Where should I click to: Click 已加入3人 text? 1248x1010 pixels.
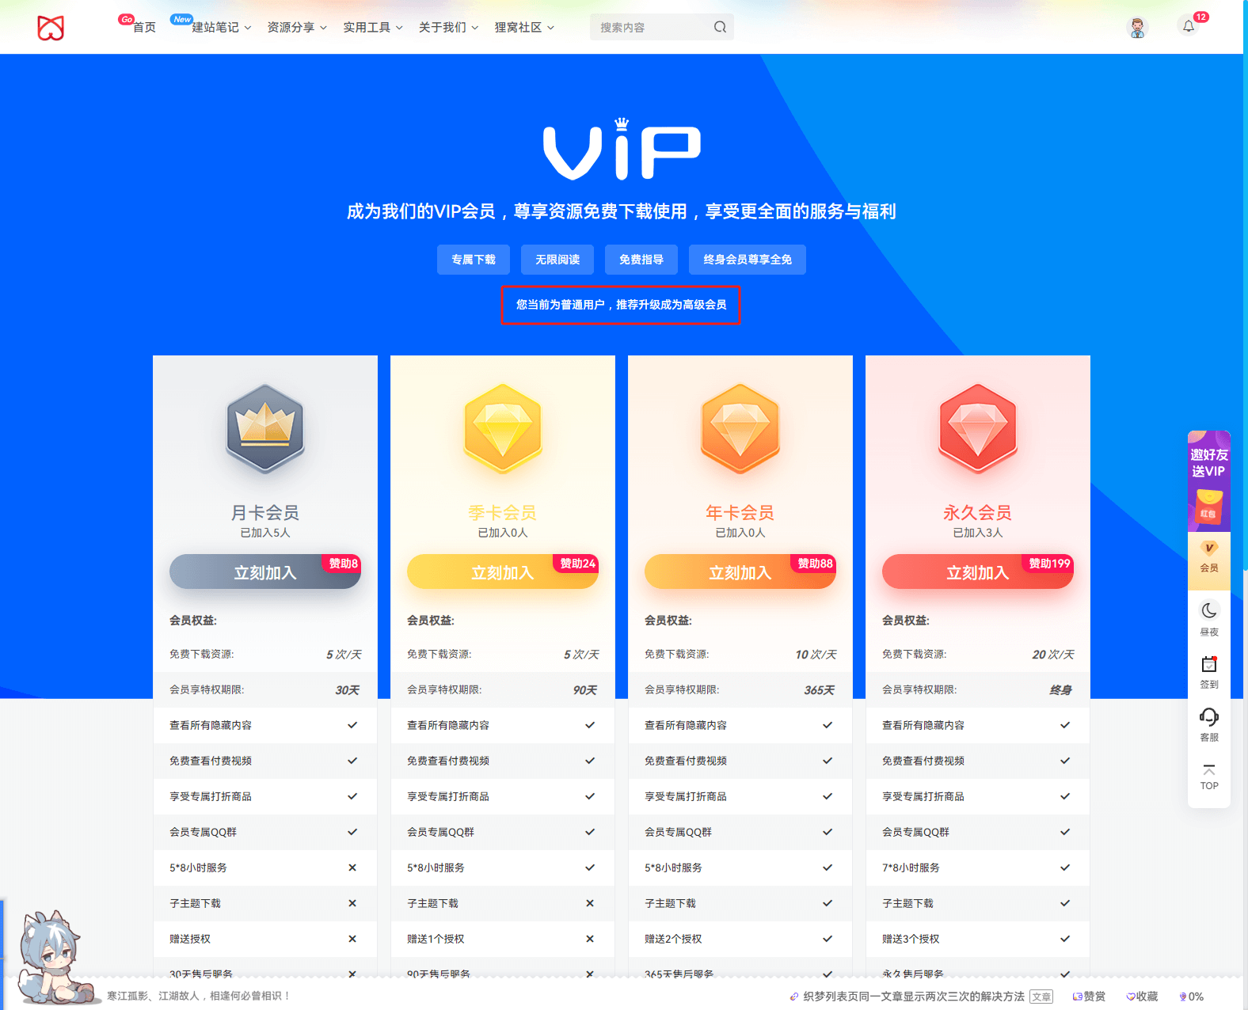coord(978,533)
